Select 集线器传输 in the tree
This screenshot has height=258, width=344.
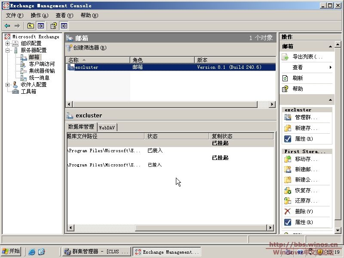pyautogui.click(x=42, y=71)
